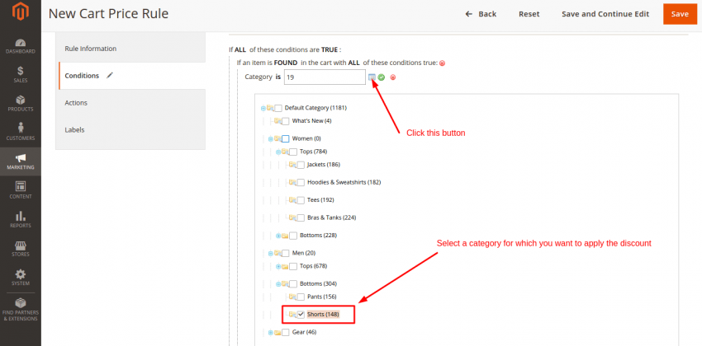
Task: Open the Actions tab
Action: 130,103
